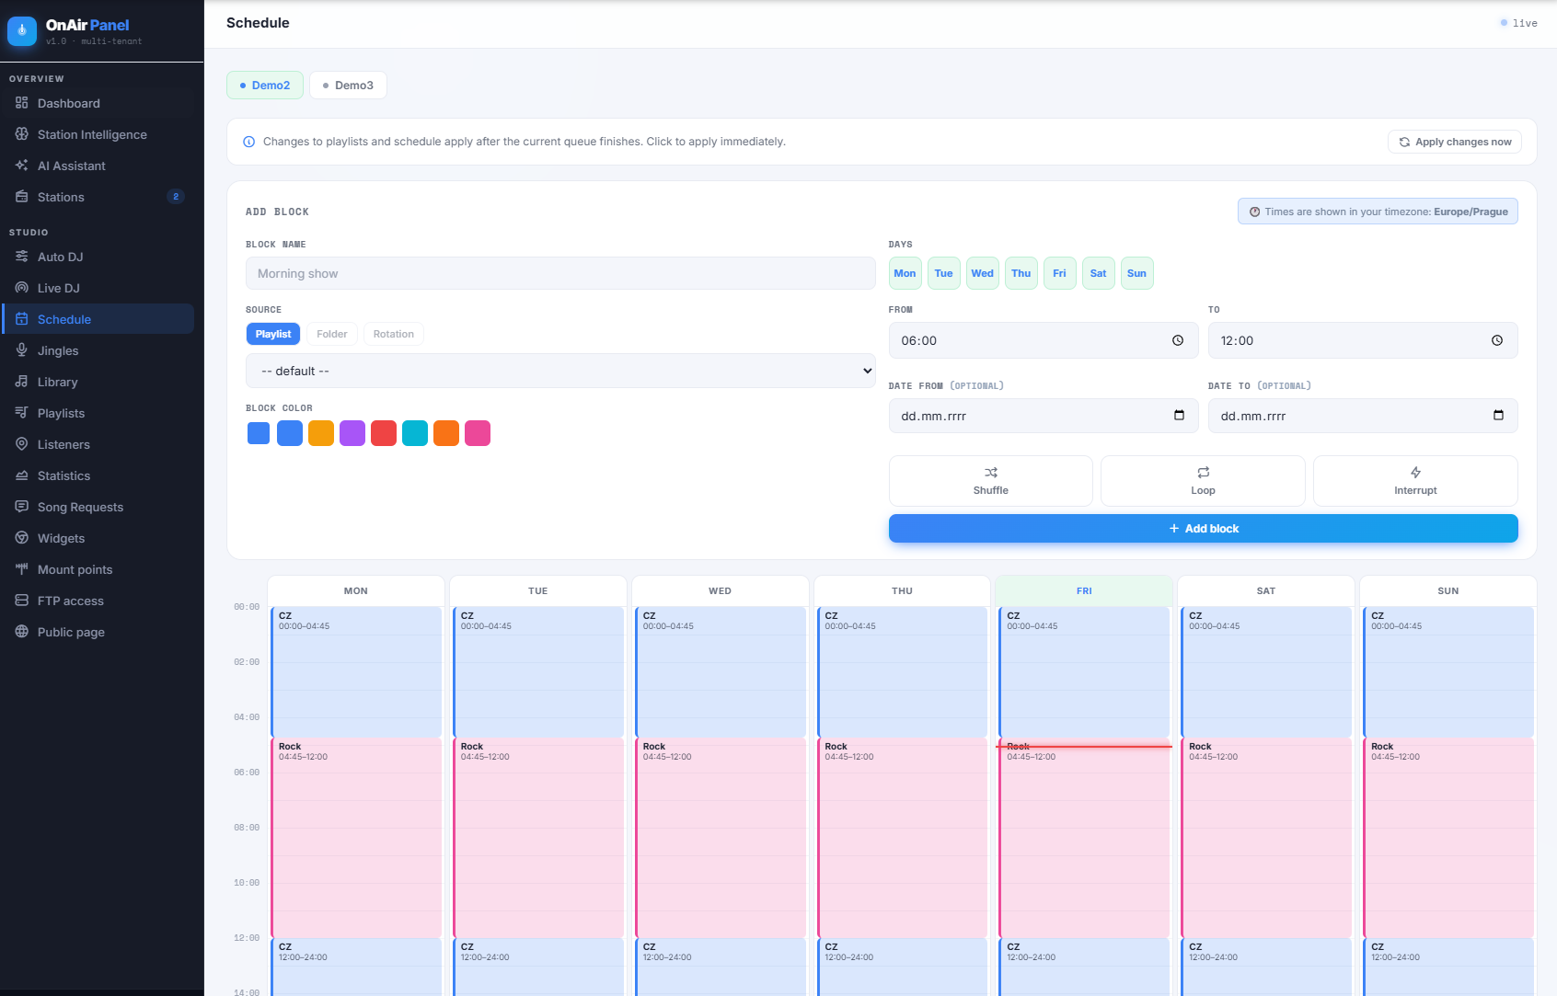Open Monday Rock 04:45–12:00 block

356,838
